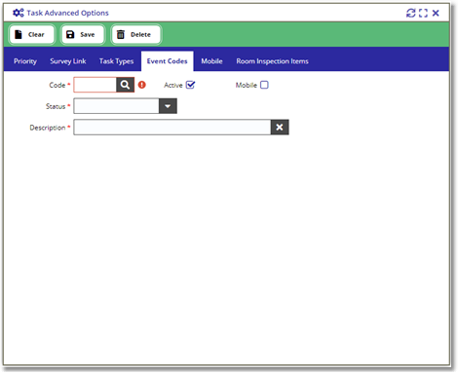This screenshot has width=458, height=374.
Task: Click the fullscreen expand icon
Action: click(x=423, y=13)
